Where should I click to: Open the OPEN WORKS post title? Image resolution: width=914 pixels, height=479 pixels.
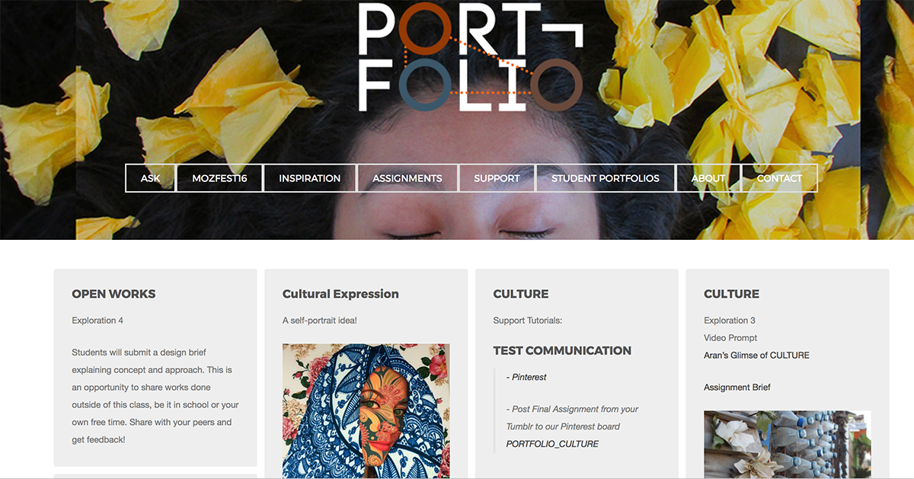tap(113, 294)
